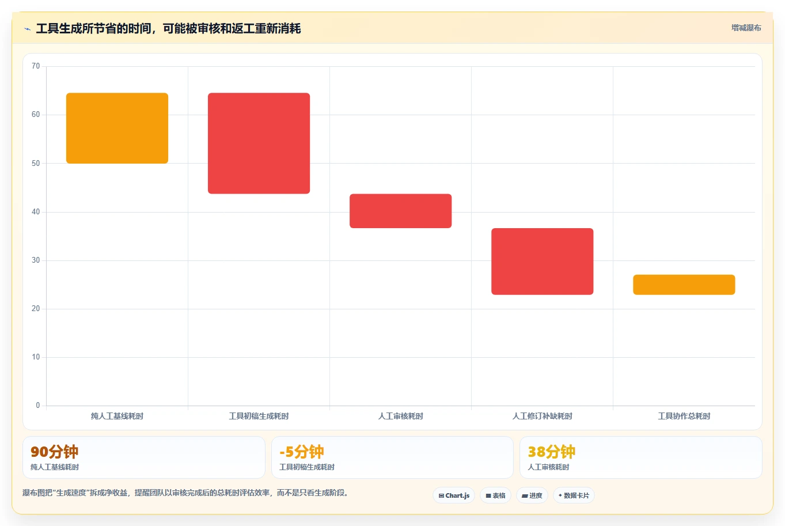
Task: Click the y-axis label 50
Action: 36,164
